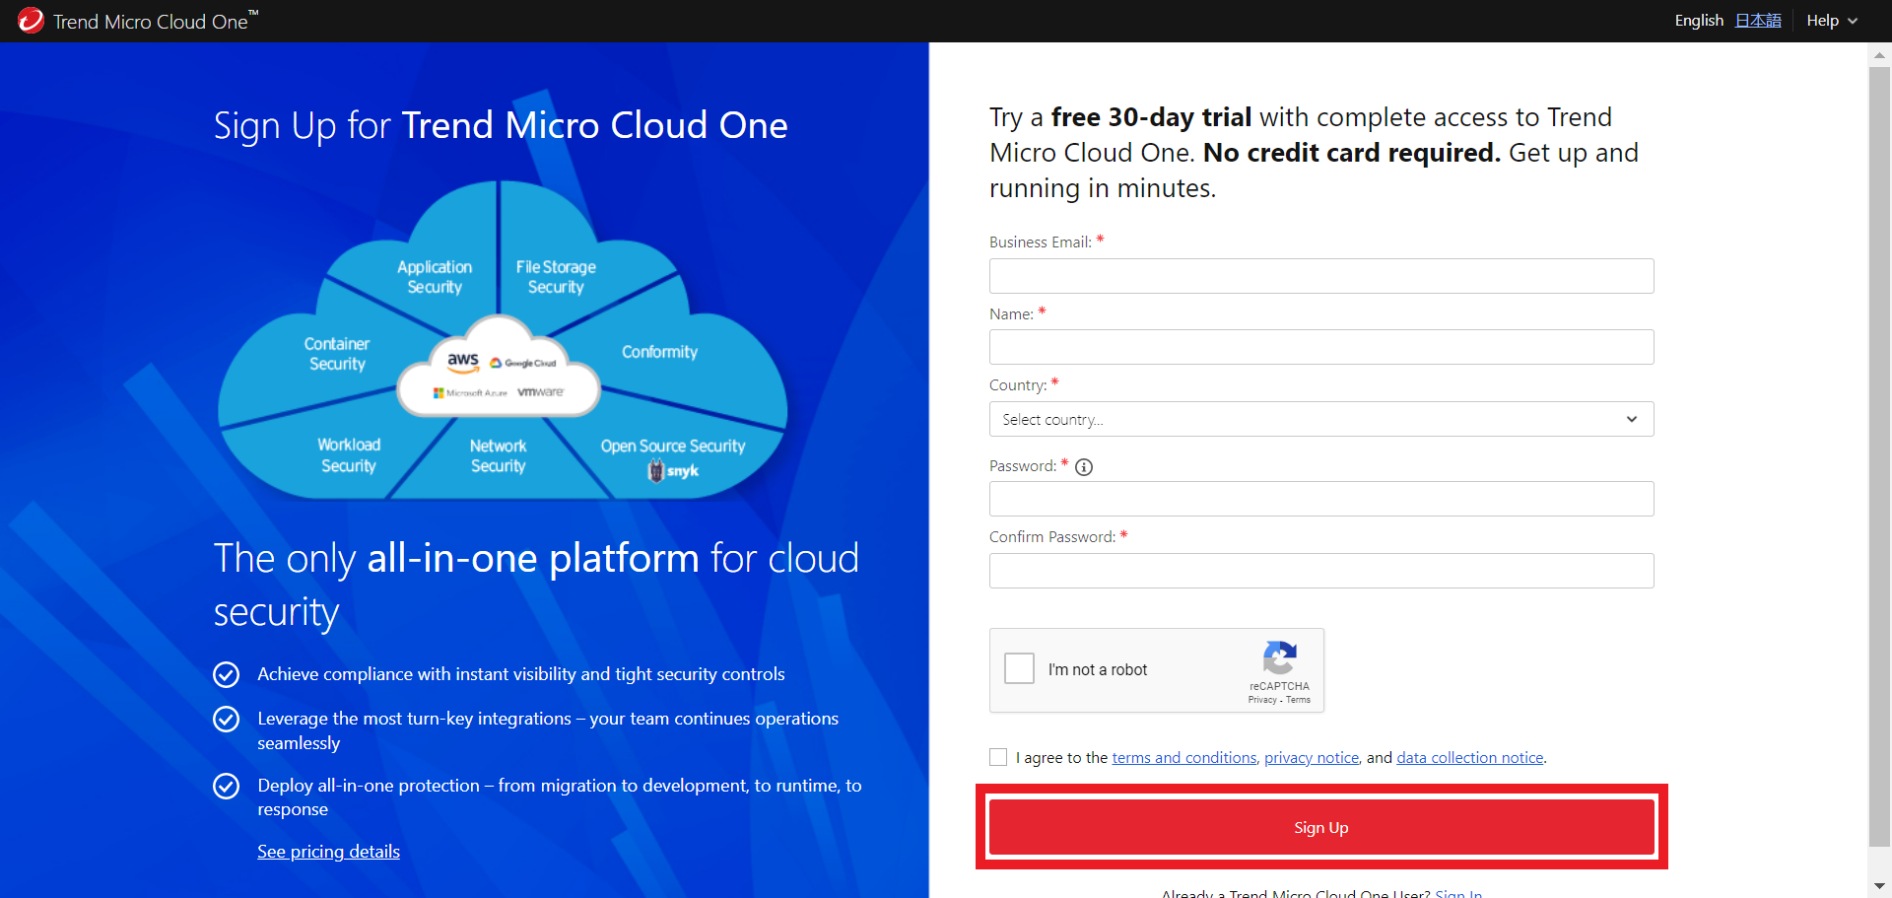Focus the Name input field
This screenshot has height=898, width=1892.
point(1321,347)
